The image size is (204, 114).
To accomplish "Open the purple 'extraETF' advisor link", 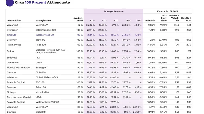I will coord(12,35).
